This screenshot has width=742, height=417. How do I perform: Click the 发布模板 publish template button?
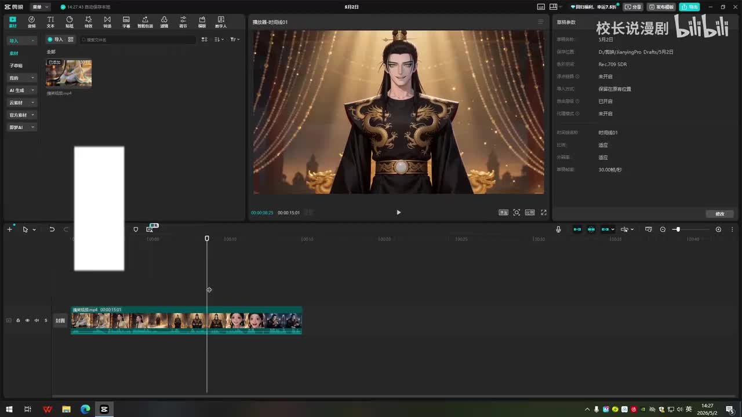pos(661,7)
